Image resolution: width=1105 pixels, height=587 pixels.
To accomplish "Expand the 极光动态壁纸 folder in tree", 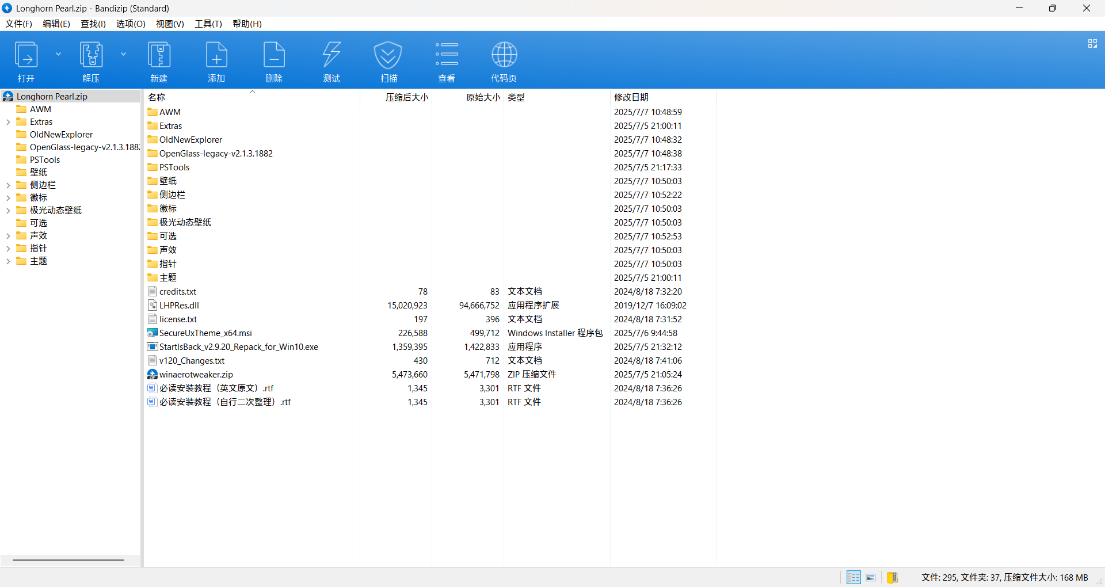I will tap(8, 211).
